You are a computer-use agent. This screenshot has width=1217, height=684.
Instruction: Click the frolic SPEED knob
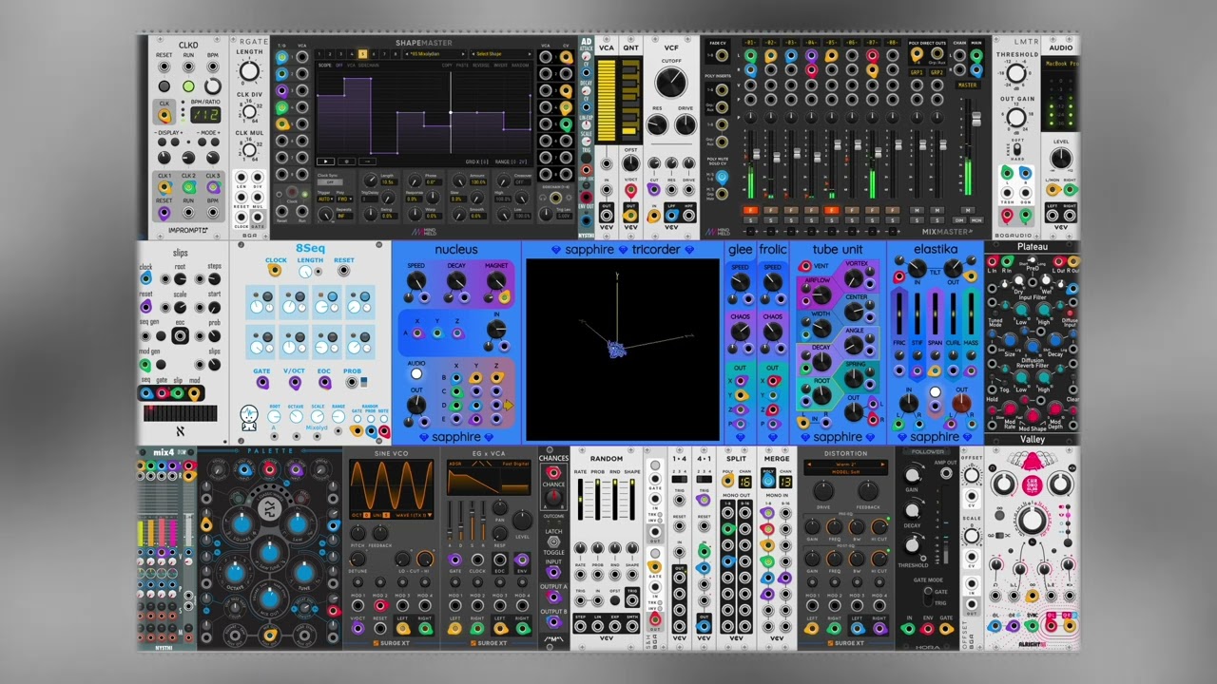(773, 282)
